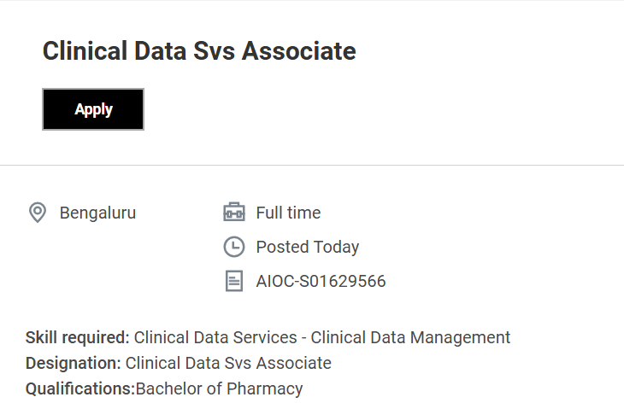Click the briefcase job type icon
Image resolution: width=624 pixels, height=403 pixels.
[233, 213]
